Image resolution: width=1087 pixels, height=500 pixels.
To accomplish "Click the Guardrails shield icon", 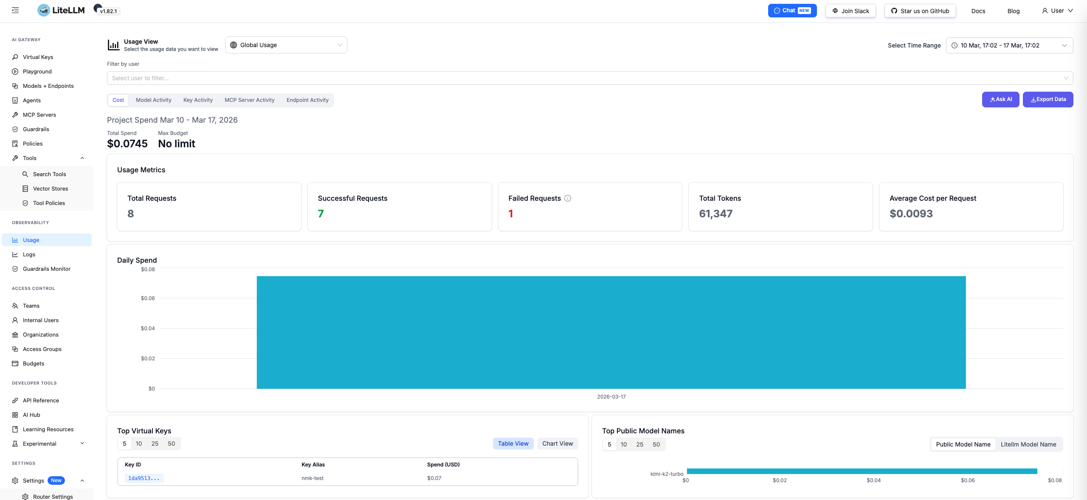I will (15, 129).
